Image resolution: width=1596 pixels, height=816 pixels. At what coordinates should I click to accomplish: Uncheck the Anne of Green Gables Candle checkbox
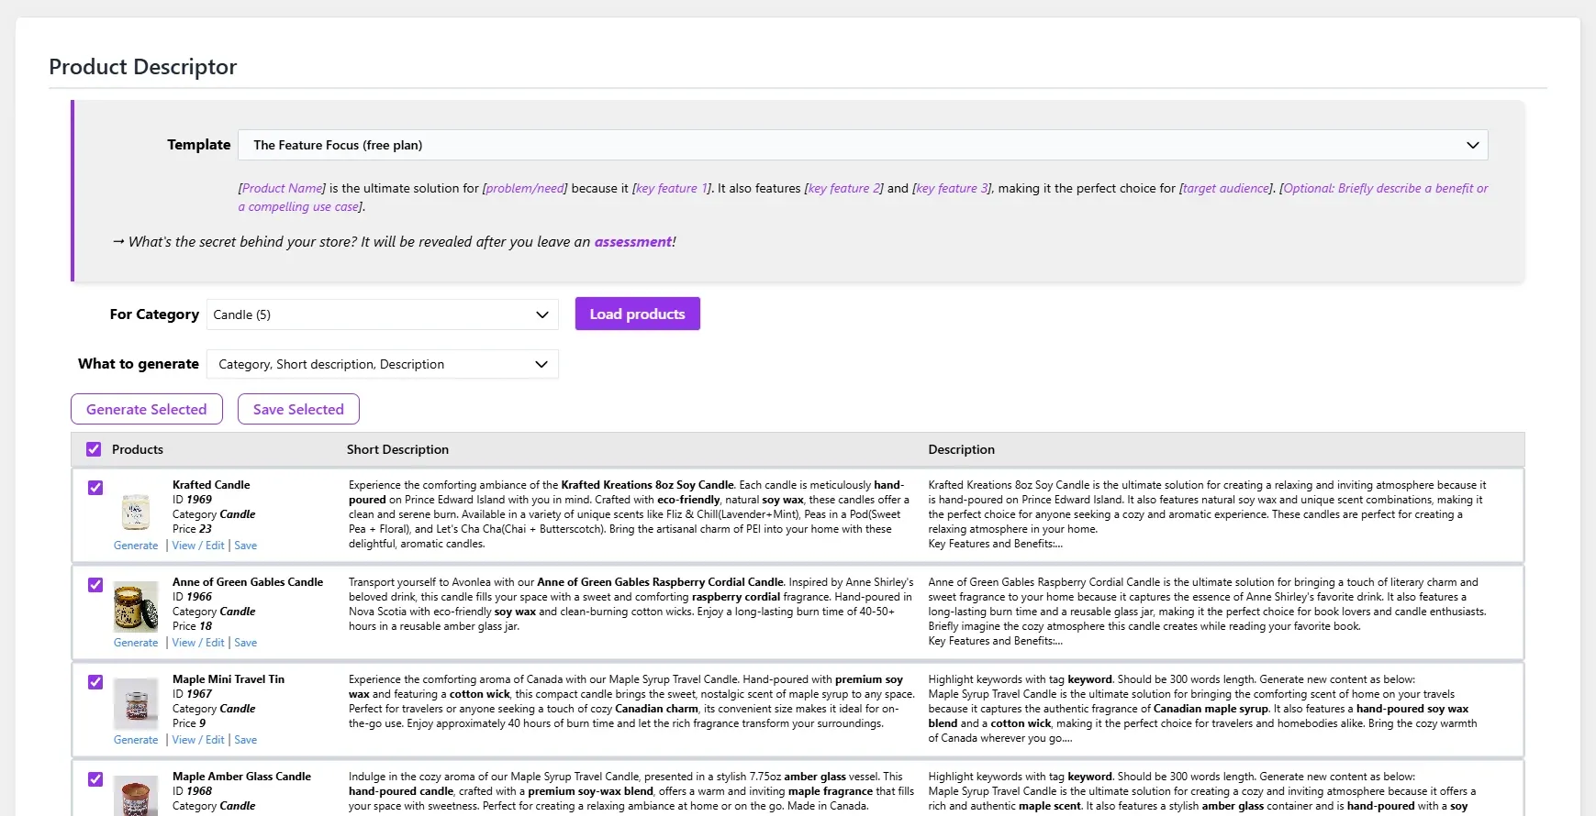point(95,585)
